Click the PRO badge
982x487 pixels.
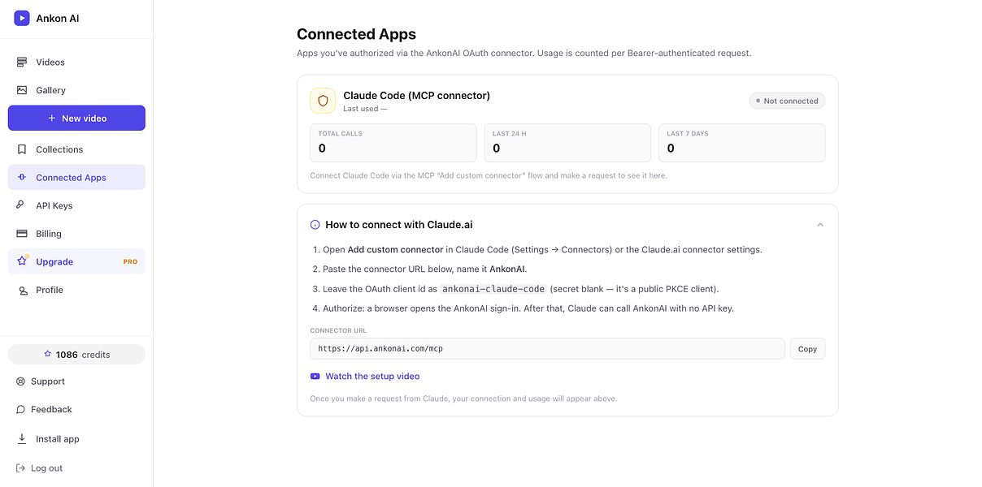tap(130, 262)
